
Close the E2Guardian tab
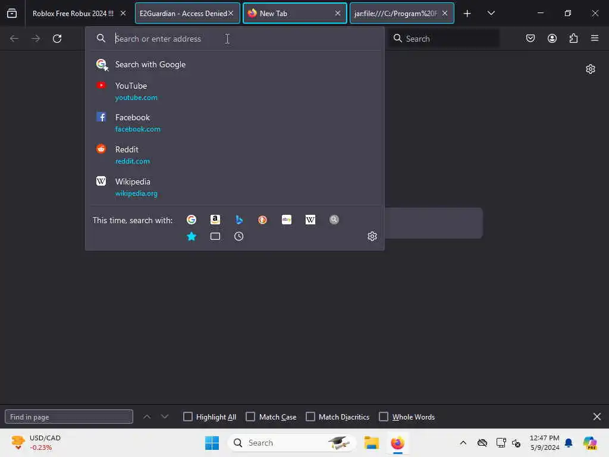coord(231,13)
